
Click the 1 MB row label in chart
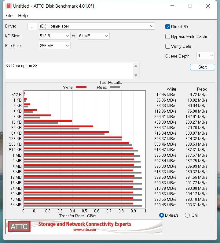point(17,155)
